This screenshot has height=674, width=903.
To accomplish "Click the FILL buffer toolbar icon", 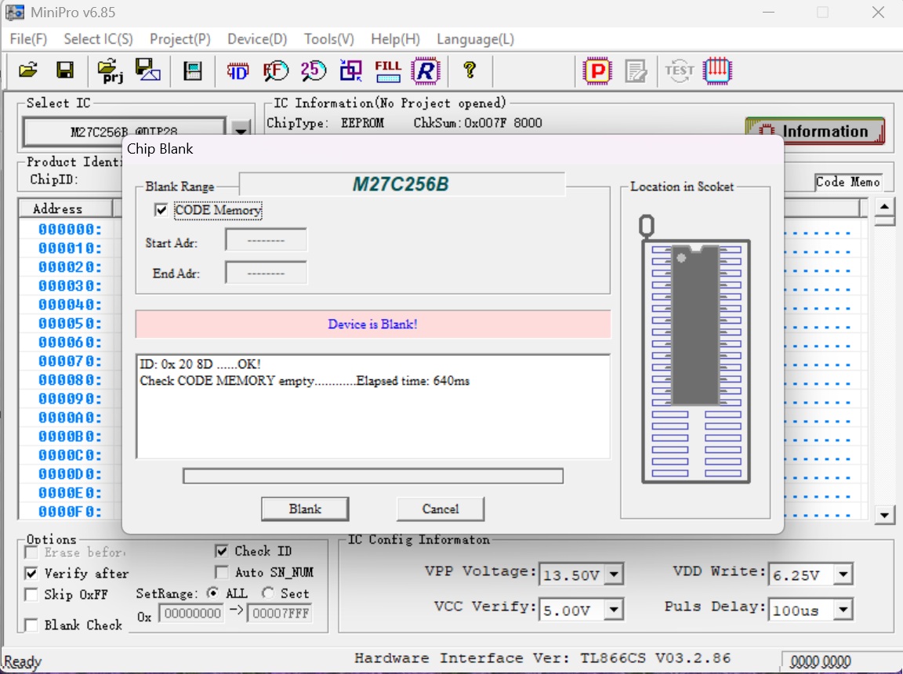I will [x=388, y=71].
